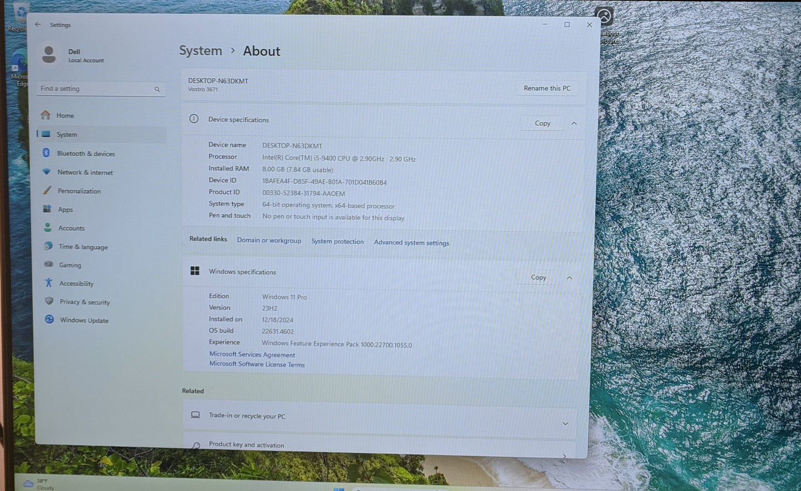Image resolution: width=801 pixels, height=491 pixels.
Task: Select the OS build 22631.4602 value
Action: pyautogui.click(x=278, y=331)
